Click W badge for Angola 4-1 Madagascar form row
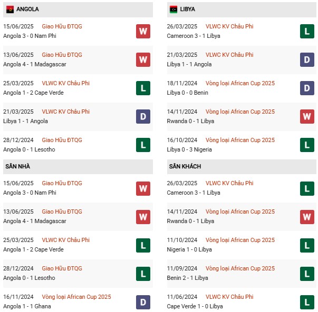Screen dimensions: 318x312 pos(143,59)
